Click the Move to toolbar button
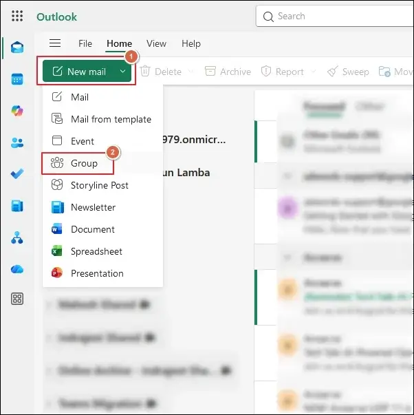414x415 pixels. pyautogui.click(x=395, y=72)
